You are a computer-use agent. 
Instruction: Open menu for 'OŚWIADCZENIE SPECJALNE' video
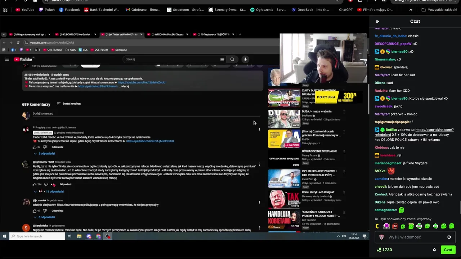click(x=344, y=152)
